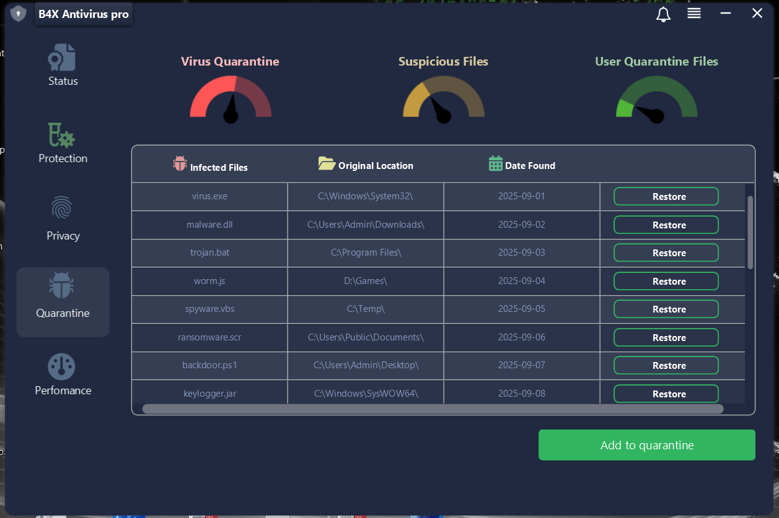Select the trojan.bat file name cell
779x518 pixels.
point(209,253)
